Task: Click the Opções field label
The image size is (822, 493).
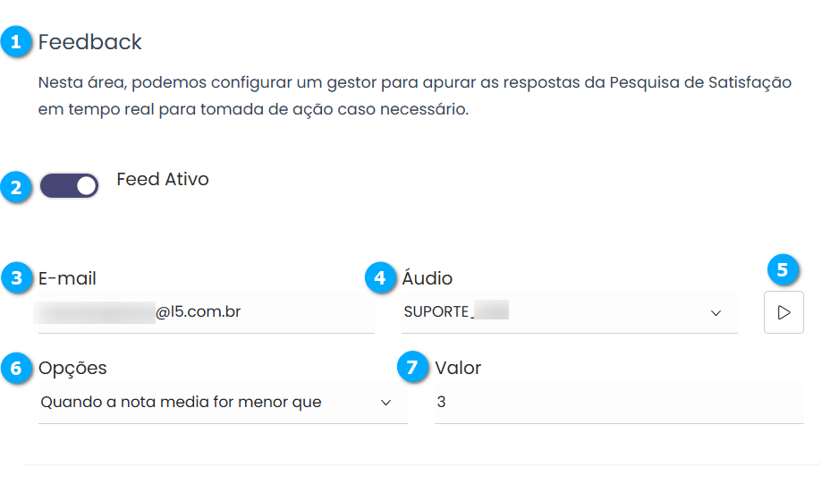Action: [x=72, y=368]
